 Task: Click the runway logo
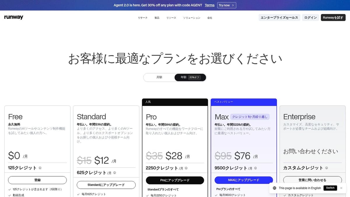tap(14, 18)
